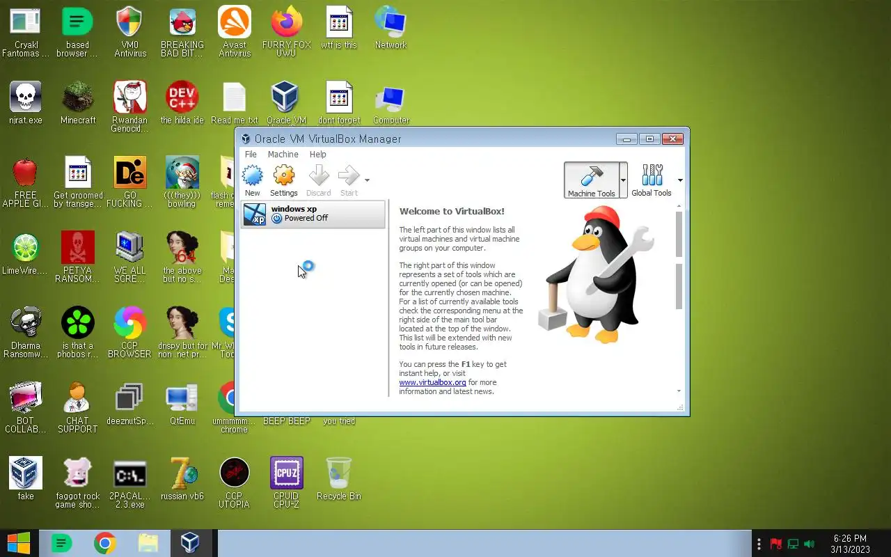Viewport: 891px width, 557px height.
Task: Open VM0 Antivirus shield icon
Action: click(130, 32)
